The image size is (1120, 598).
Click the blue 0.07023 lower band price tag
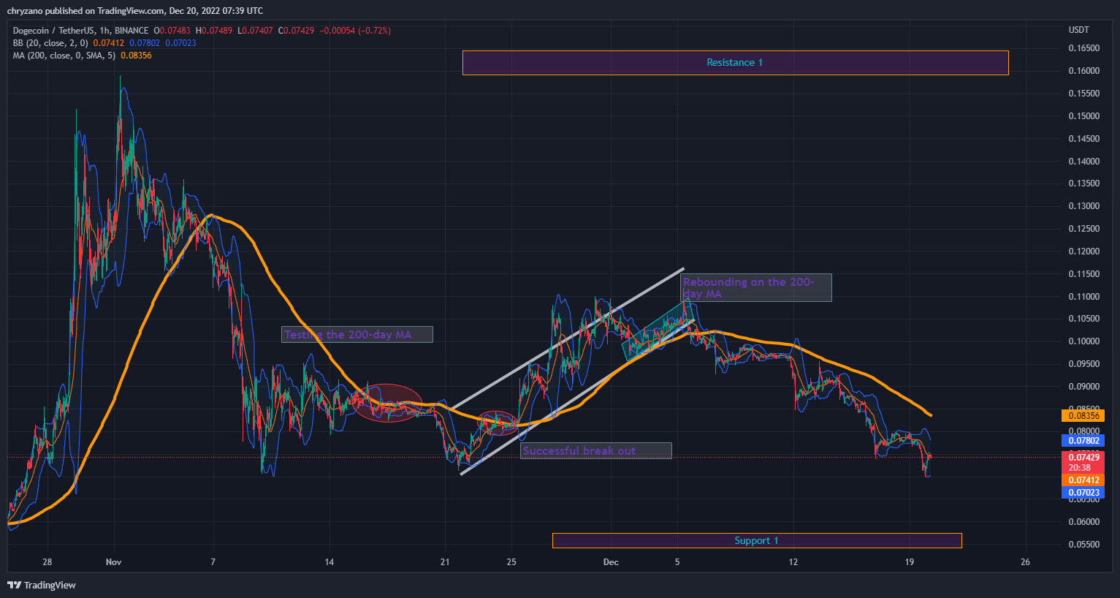pyautogui.click(x=1083, y=493)
